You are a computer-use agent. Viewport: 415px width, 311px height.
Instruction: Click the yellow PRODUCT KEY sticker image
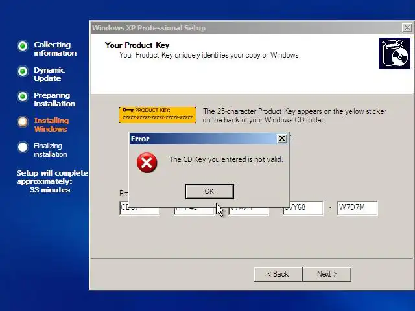tap(158, 115)
